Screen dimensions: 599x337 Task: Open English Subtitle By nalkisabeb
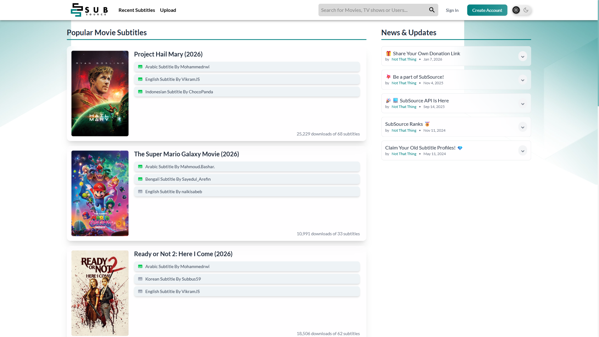247,192
